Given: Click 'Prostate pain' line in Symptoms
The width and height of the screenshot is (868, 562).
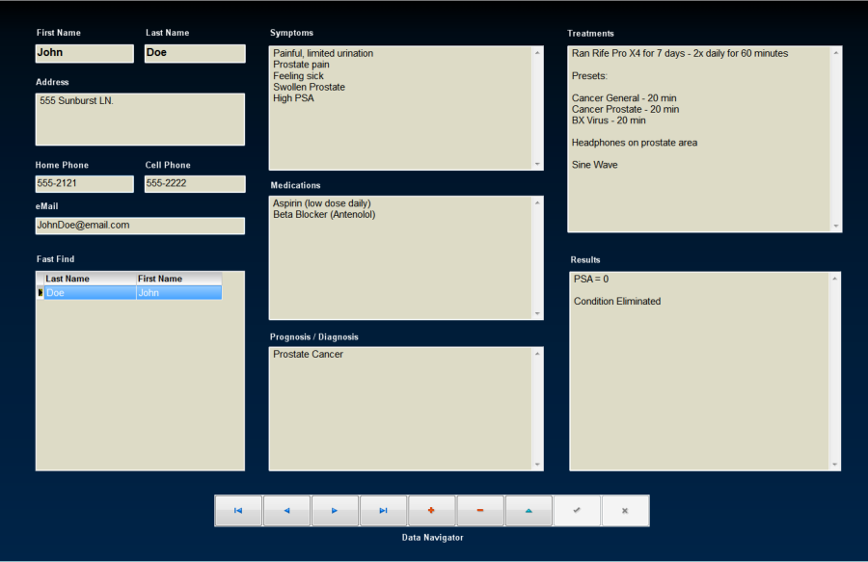Looking at the screenshot, I should (x=301, y=65).
